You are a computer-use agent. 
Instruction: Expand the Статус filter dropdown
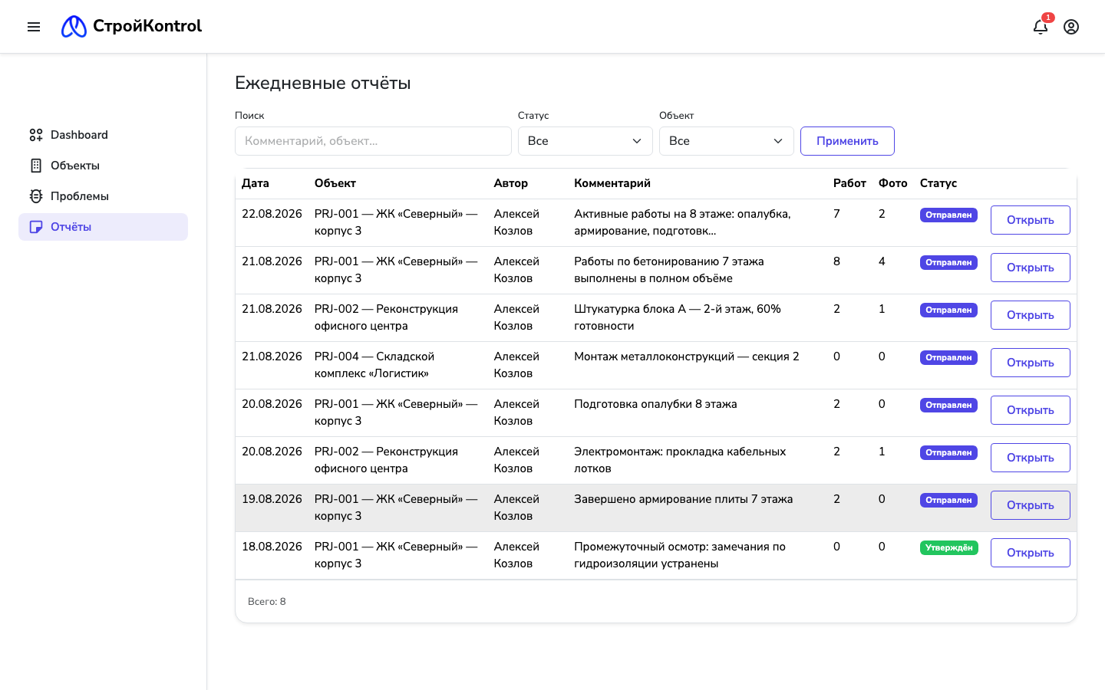pyautogui.click(x=585, y=141)
